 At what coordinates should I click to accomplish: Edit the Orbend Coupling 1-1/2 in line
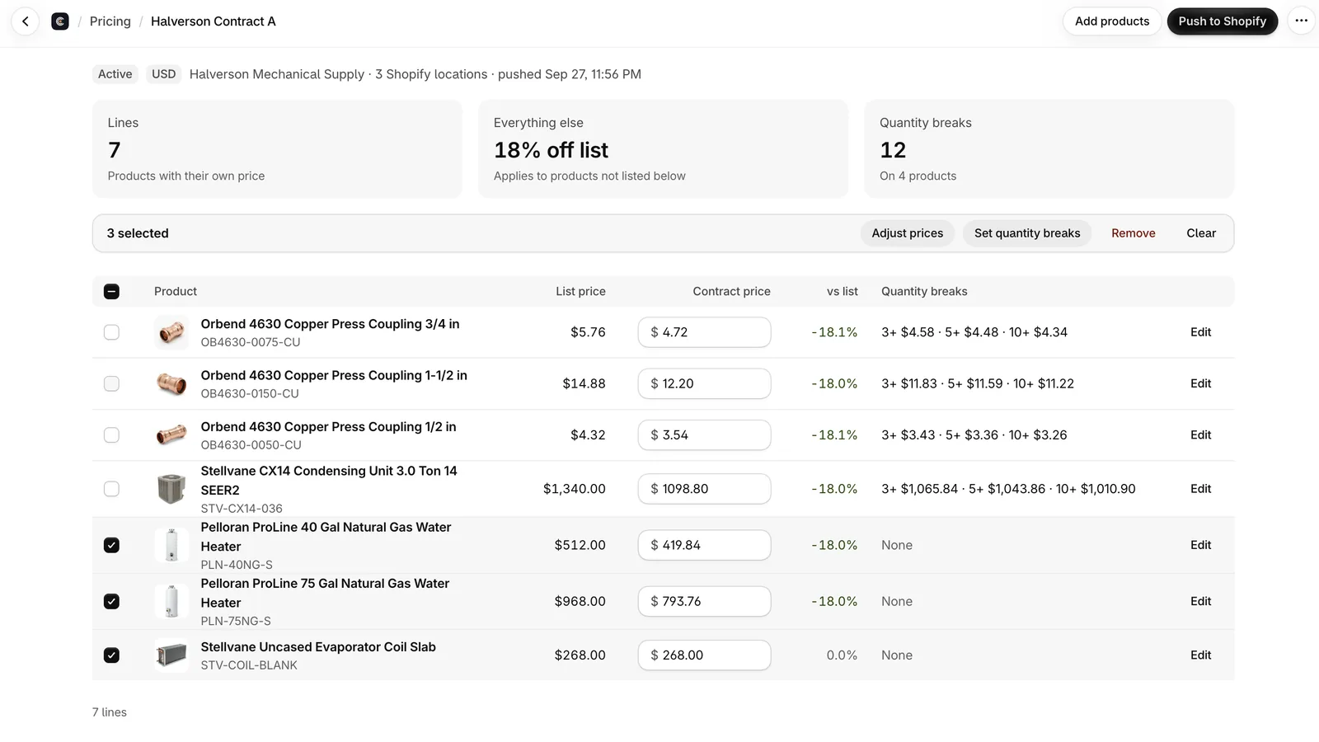pyautogui.click(x=1200, y=383)
